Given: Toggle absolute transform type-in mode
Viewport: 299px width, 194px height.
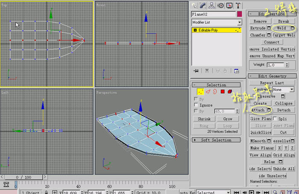Looking at the screenshot, I should (x=55, y=192).
